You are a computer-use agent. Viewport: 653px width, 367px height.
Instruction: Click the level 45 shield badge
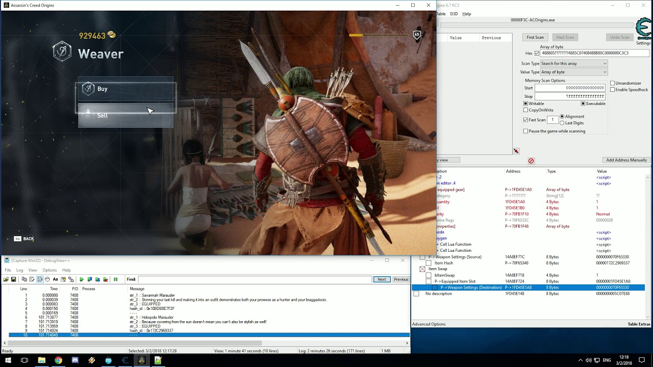click(417, 35)
